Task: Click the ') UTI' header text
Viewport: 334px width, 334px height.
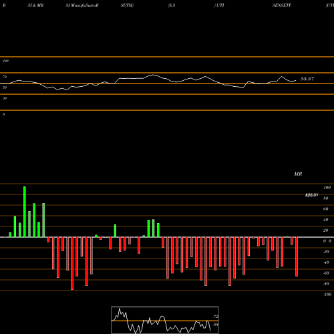Action: pyautogui.click(x=219, y=5)
